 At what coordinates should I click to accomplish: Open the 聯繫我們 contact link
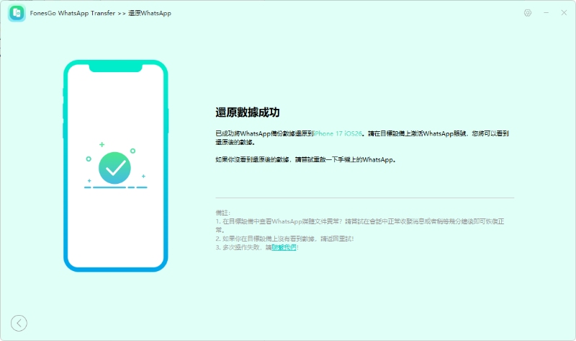(x=284, y=247)
